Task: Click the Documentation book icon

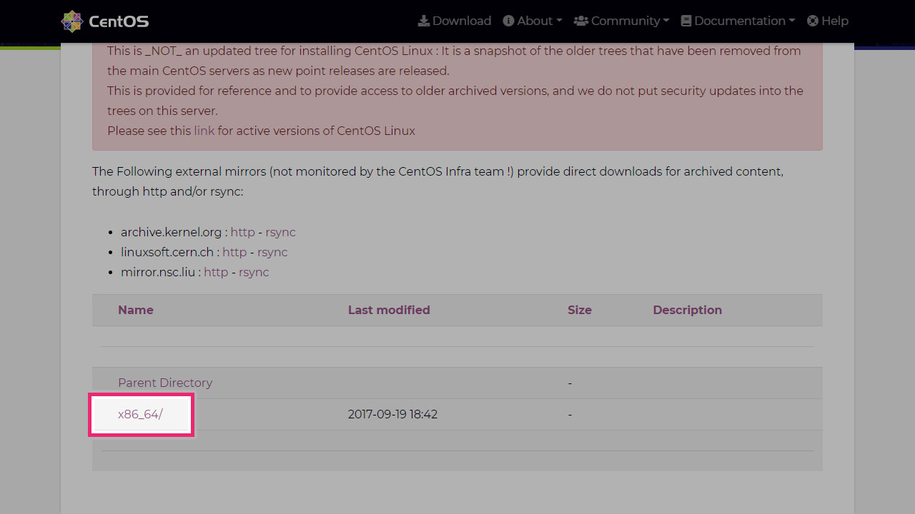Action: [686, 21]
